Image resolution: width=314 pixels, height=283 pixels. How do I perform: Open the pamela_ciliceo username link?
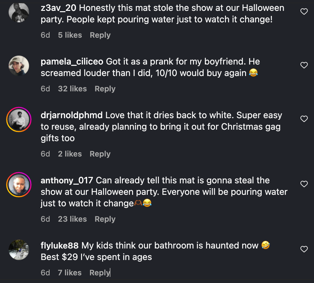tap(72, 61)
